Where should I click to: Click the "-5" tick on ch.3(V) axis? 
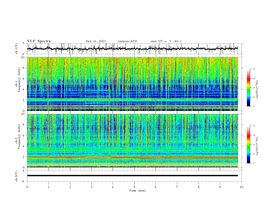(23, 182)
